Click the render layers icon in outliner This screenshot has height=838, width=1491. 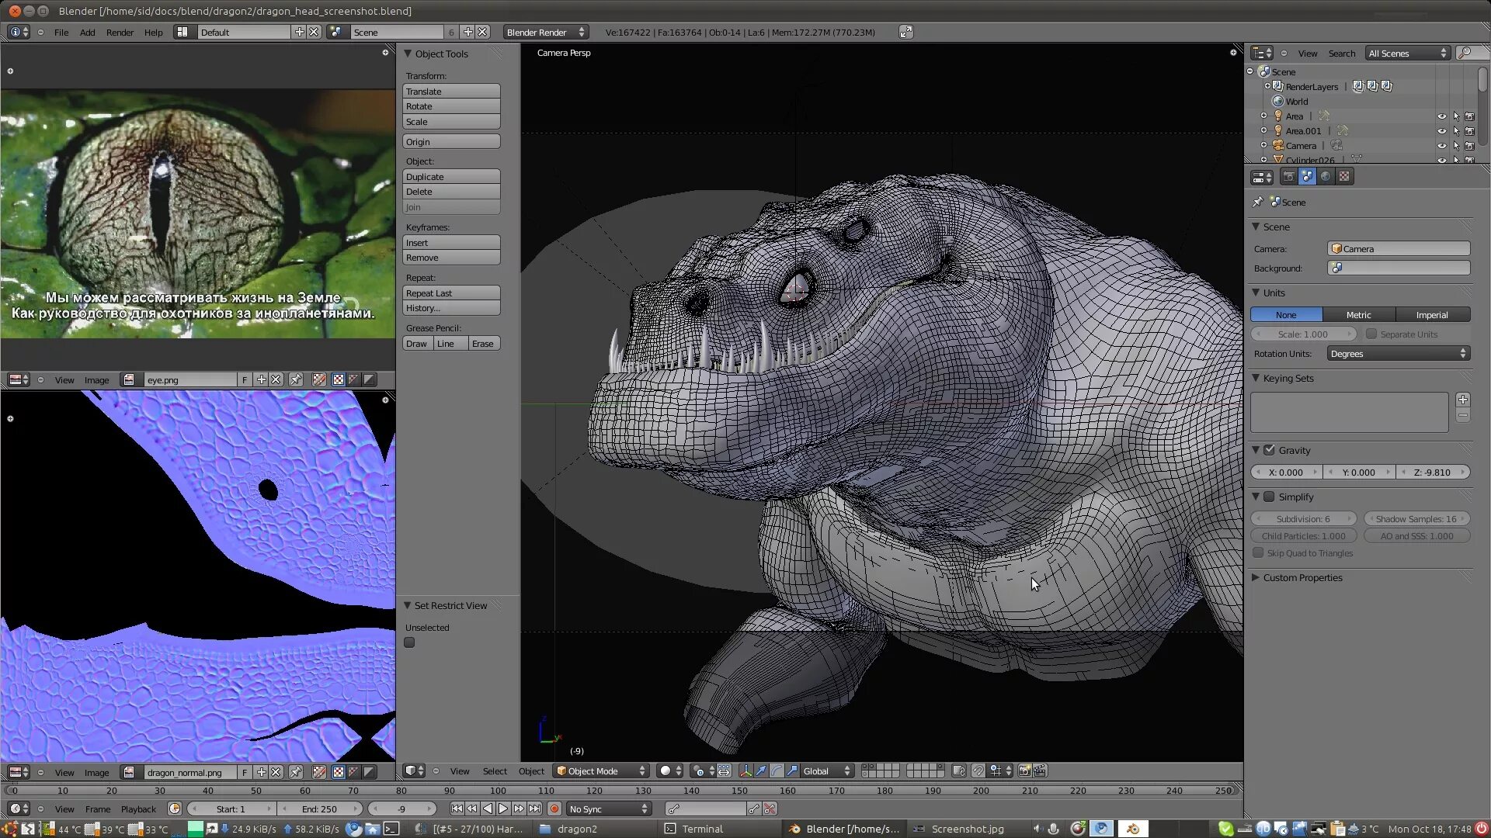click(x=1278, y=86)
